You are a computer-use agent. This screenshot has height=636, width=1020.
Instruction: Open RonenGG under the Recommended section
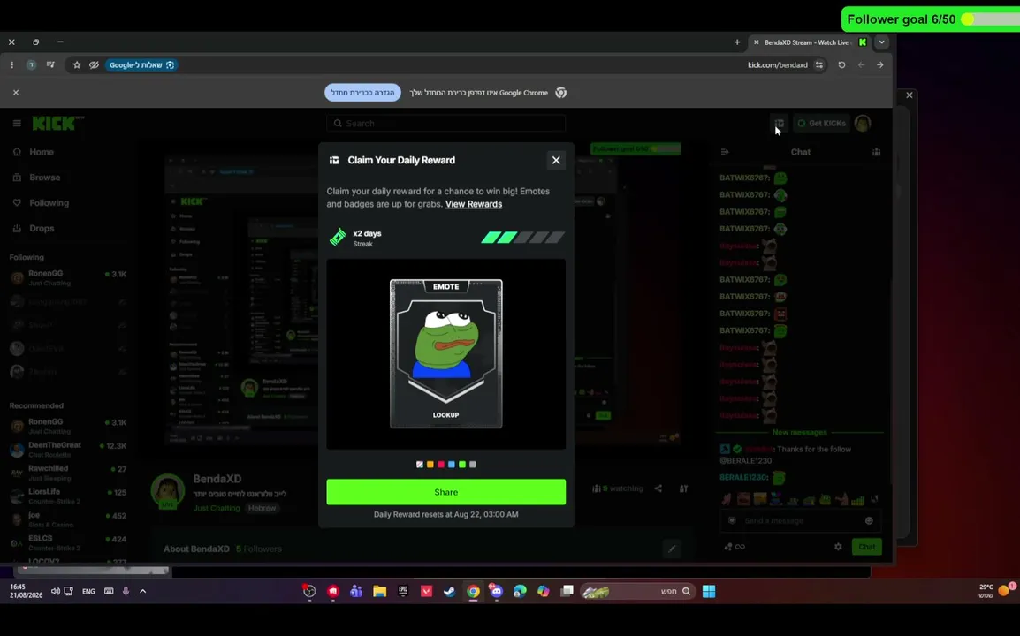[x=68, y=426]
